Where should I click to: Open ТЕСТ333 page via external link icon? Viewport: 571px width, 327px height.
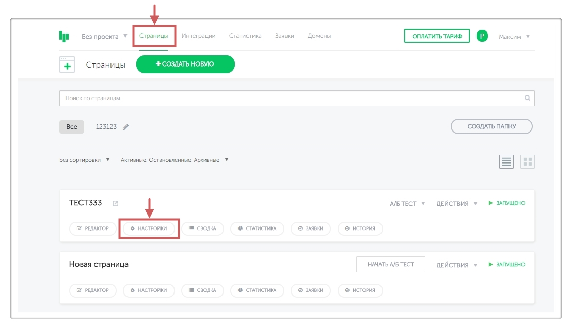[116, 203]
